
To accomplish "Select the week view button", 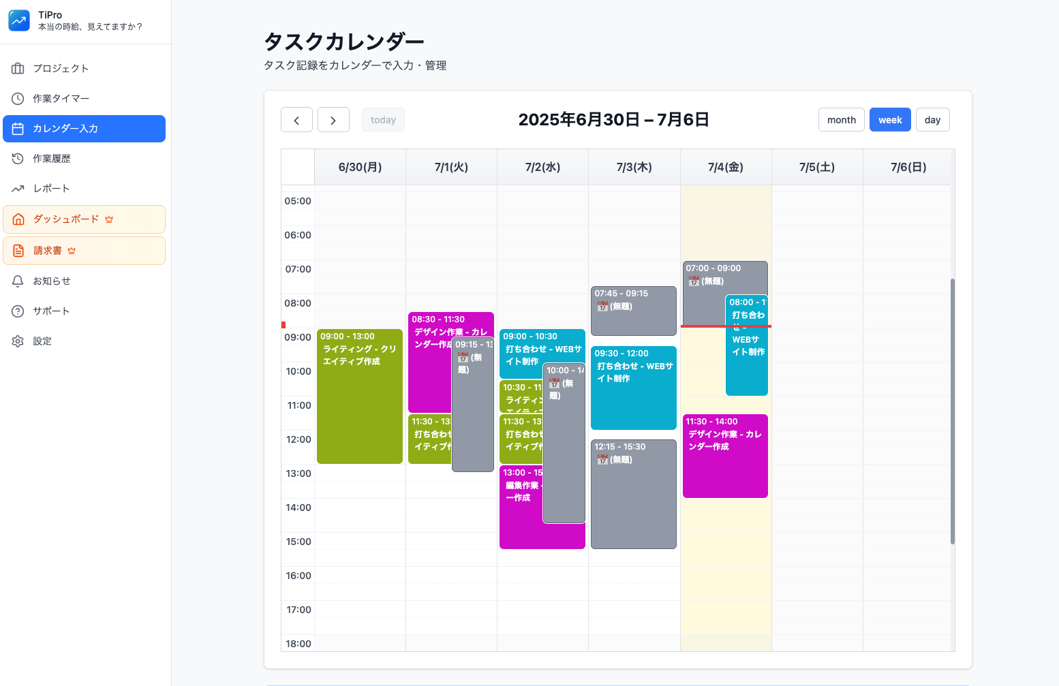I will 889,120.
